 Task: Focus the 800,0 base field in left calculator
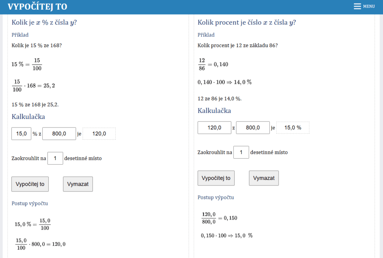(x=59, y=134)
